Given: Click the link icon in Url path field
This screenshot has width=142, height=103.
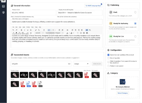Looking at the screenshot, I should [x=69, y=64].
